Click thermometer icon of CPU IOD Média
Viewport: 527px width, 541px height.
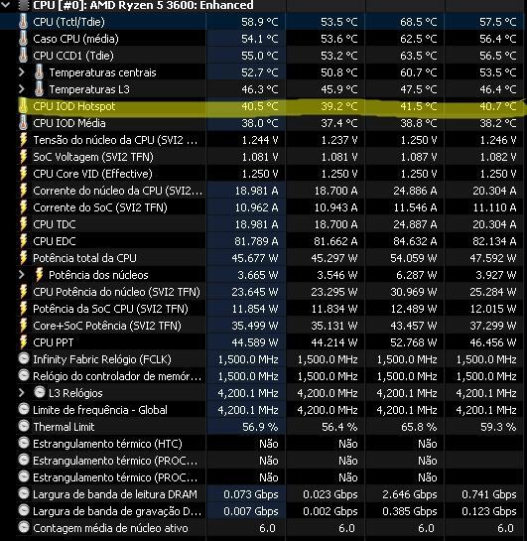pyautogui.click(x=23, y=123)
